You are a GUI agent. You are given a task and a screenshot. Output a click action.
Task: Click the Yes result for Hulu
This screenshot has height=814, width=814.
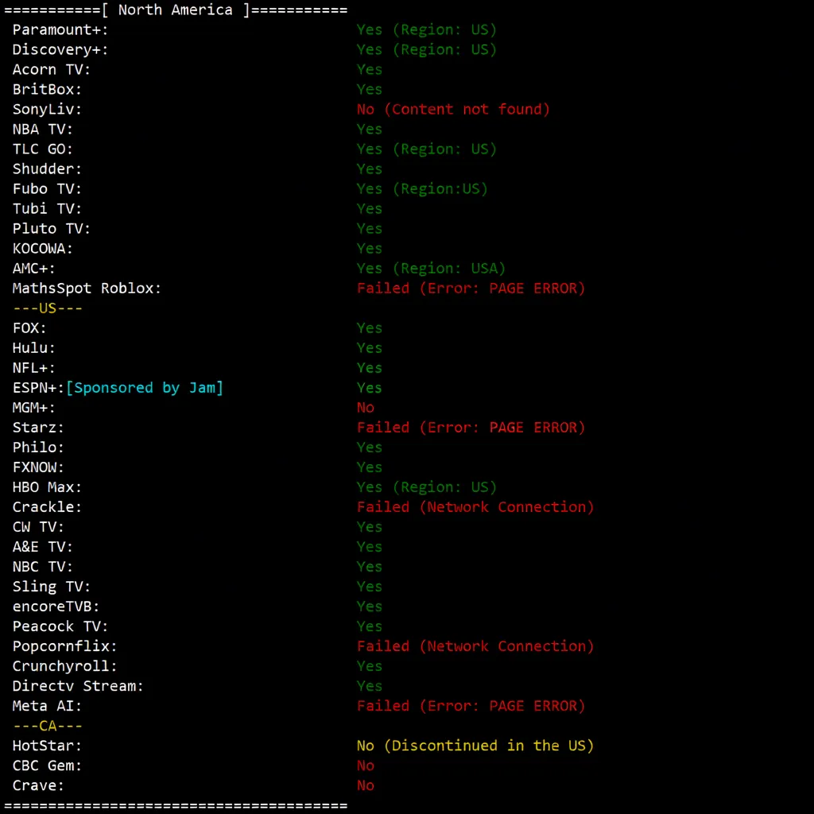click(x=370, y=348)
